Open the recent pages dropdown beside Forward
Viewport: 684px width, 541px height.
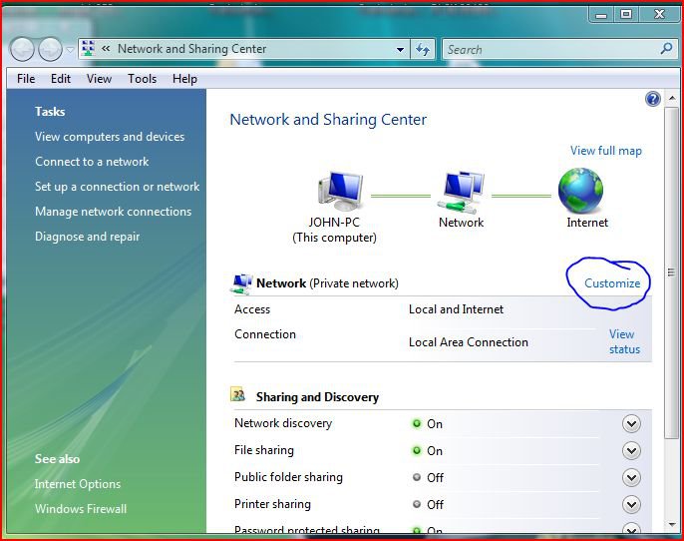pos(70,50)
